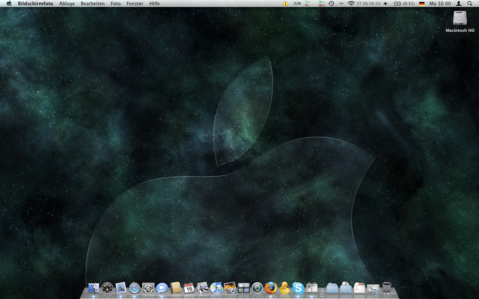Open Mail with the stamp icon
Viewport: 479px width, 299px height.
pyautogui.click(x=121, y=288)
